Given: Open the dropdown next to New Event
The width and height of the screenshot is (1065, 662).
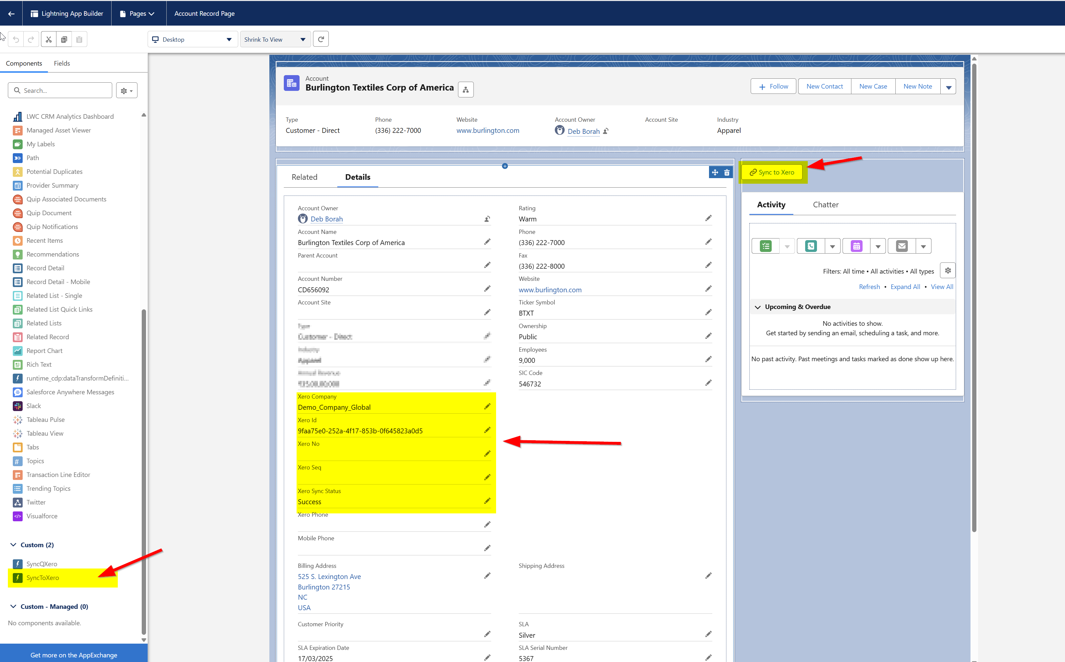Looking at the screenshot, I should tap(878, 246).
